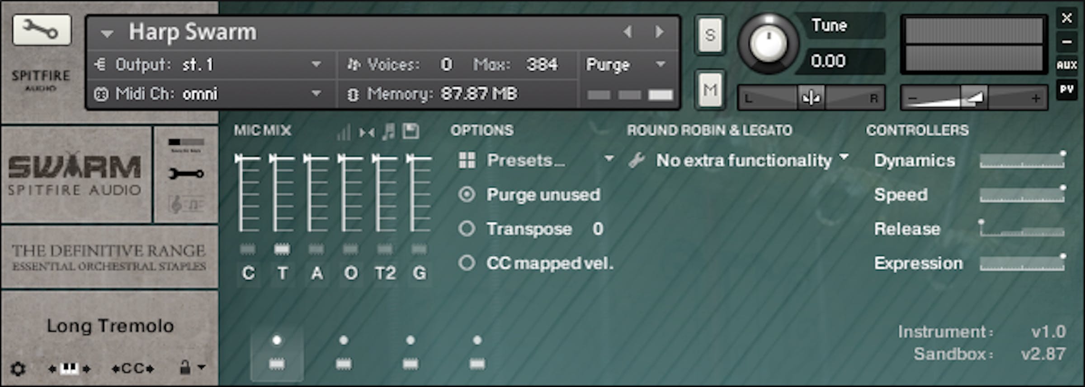The image size is (1085, 387).
Task: Open the padlock lock dropdown
Action: (192, 368)
